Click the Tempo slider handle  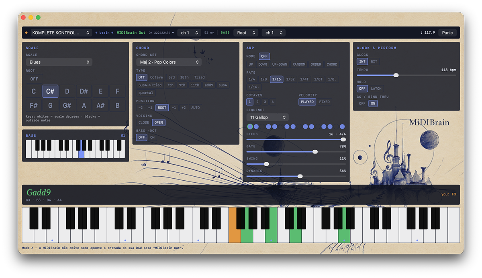[396, 75]
